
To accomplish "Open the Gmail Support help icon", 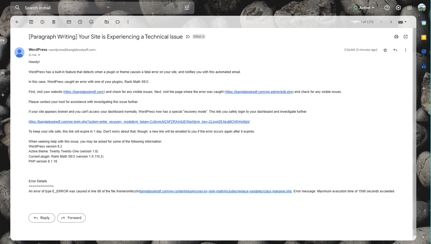I will [387, 8].
